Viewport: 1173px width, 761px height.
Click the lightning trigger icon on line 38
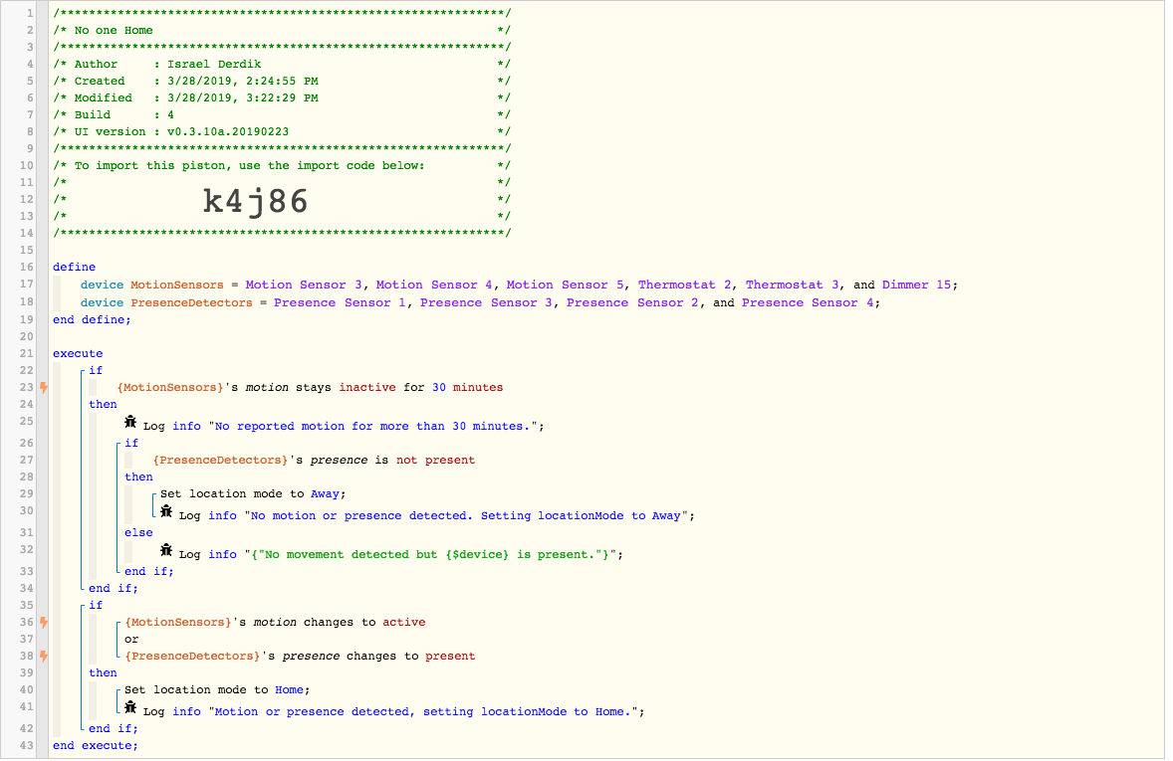pyautogui.click(x=44, y=656)
